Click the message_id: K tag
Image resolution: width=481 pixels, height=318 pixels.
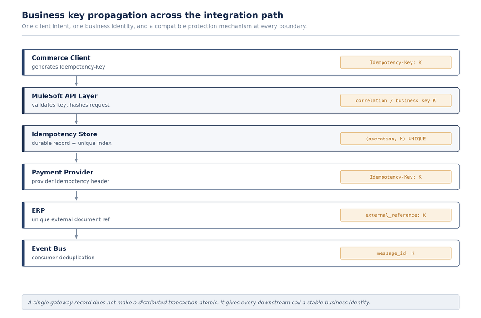click(x=396, y=253)
